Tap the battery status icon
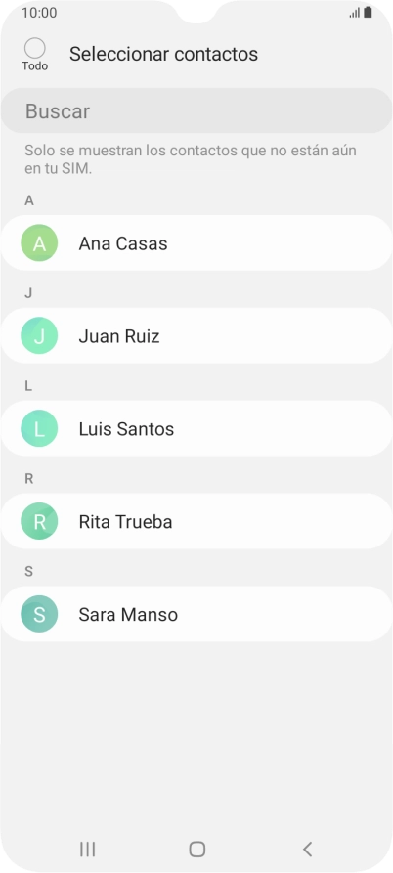Image resolution: width=393 pixels, height=873 pixels. click(x=368, y=13)
